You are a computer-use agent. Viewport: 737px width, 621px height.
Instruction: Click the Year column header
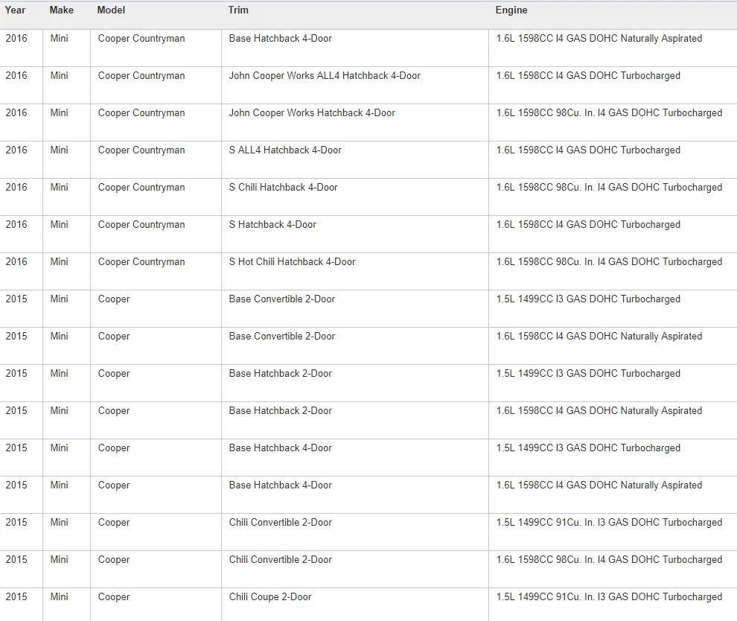tap(15, 10)
